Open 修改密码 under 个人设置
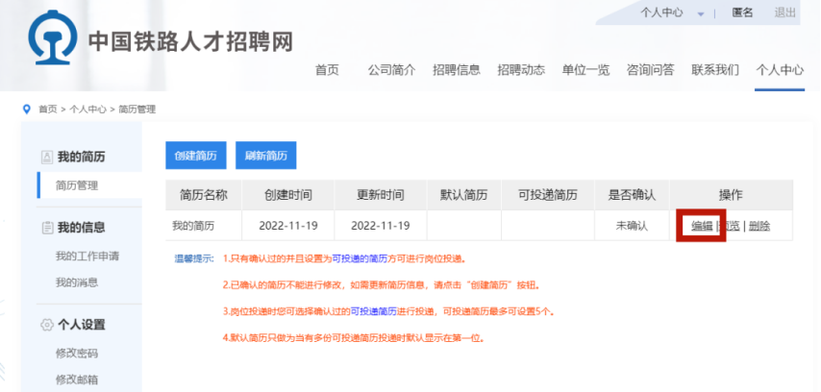This screenshot has width=821, height=392. [77, 353]
